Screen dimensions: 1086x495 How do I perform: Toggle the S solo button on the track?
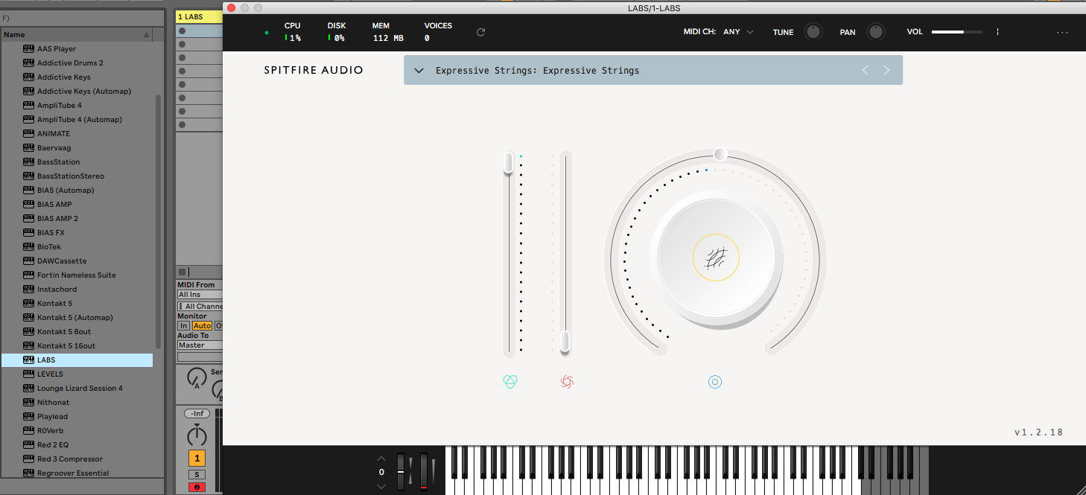[x=197, y=475]
